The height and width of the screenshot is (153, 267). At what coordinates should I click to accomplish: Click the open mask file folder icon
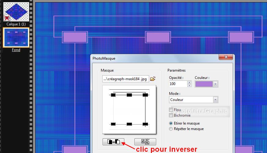pos(153,79)
